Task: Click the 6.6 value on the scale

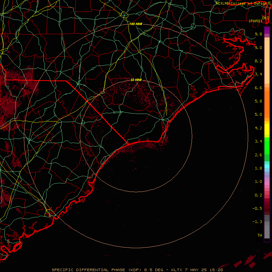Action: click(258, 88)
